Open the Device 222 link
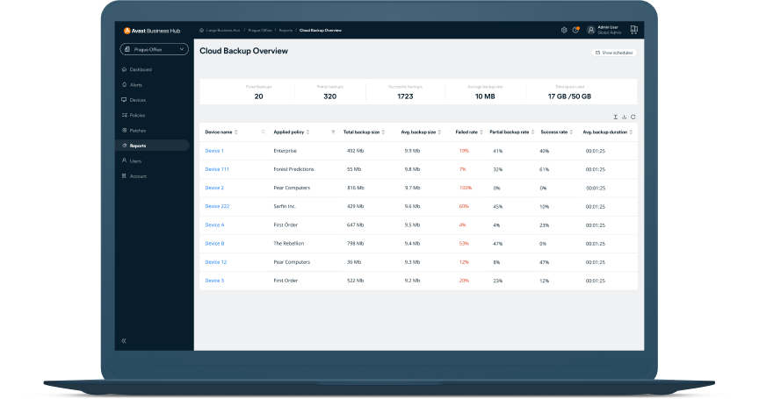 [x=217, y=206]
